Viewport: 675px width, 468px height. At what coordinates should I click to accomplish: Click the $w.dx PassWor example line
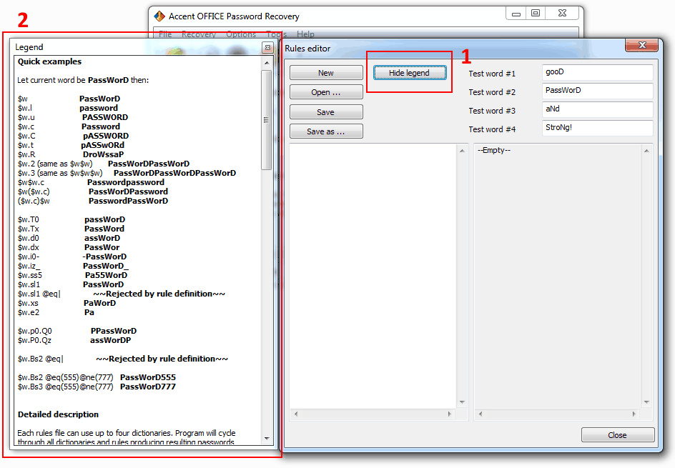[69, 247]
